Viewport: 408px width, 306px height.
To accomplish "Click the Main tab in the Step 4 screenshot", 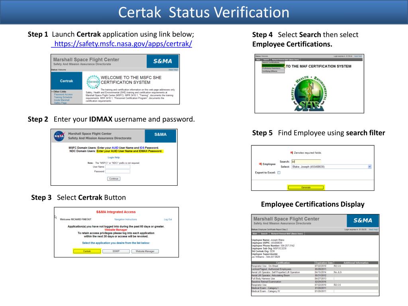I will pos(258,60).
